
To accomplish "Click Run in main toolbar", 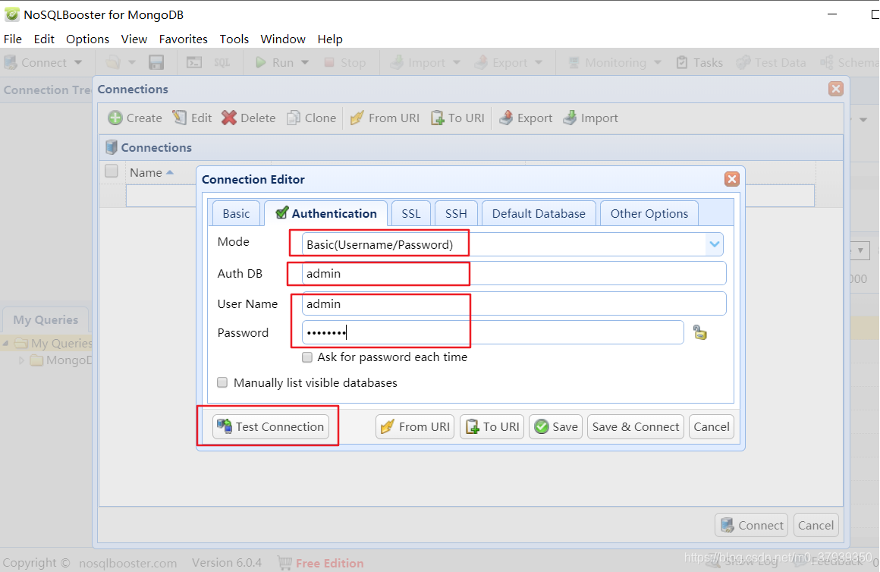I will click(x=275, y=62).
